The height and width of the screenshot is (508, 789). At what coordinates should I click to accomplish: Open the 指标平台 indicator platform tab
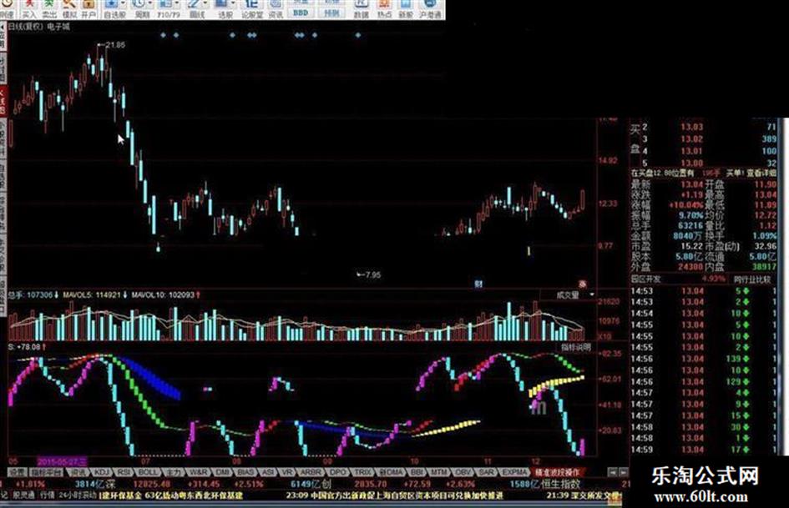pos(46,472)
